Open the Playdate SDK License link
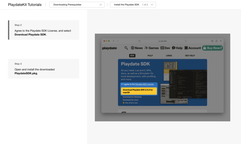The height and width of the screenshot is (144, 241). (144, 84)
